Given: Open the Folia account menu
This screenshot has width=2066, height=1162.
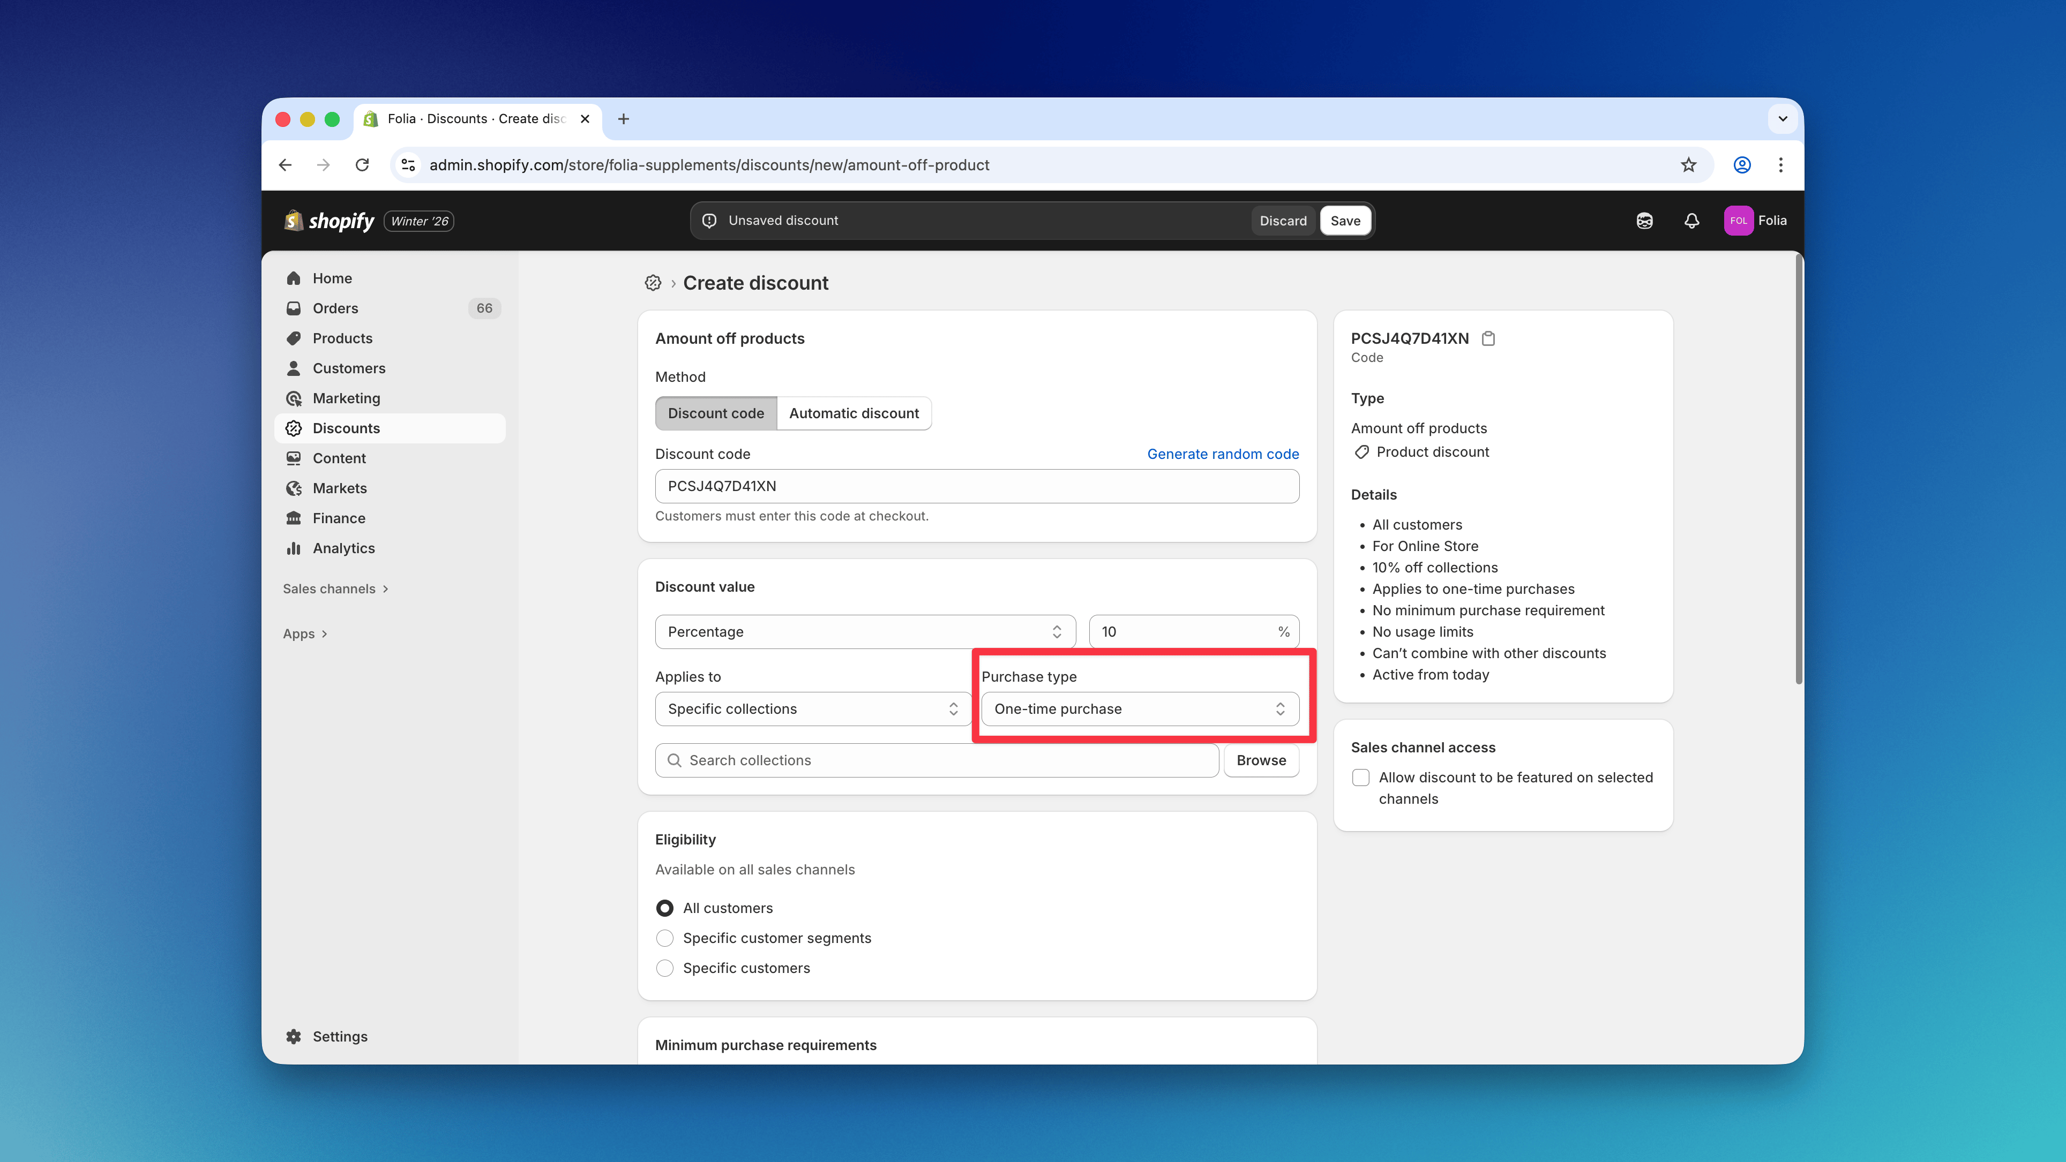Looking at the screenshot, I should click(x=1756, y=221).
